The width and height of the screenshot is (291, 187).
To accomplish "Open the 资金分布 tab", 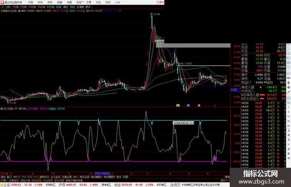I will pos(25,180).
